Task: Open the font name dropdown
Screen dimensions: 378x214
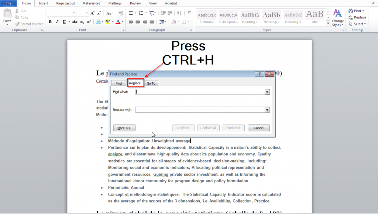Action: (x=74, y=13)
